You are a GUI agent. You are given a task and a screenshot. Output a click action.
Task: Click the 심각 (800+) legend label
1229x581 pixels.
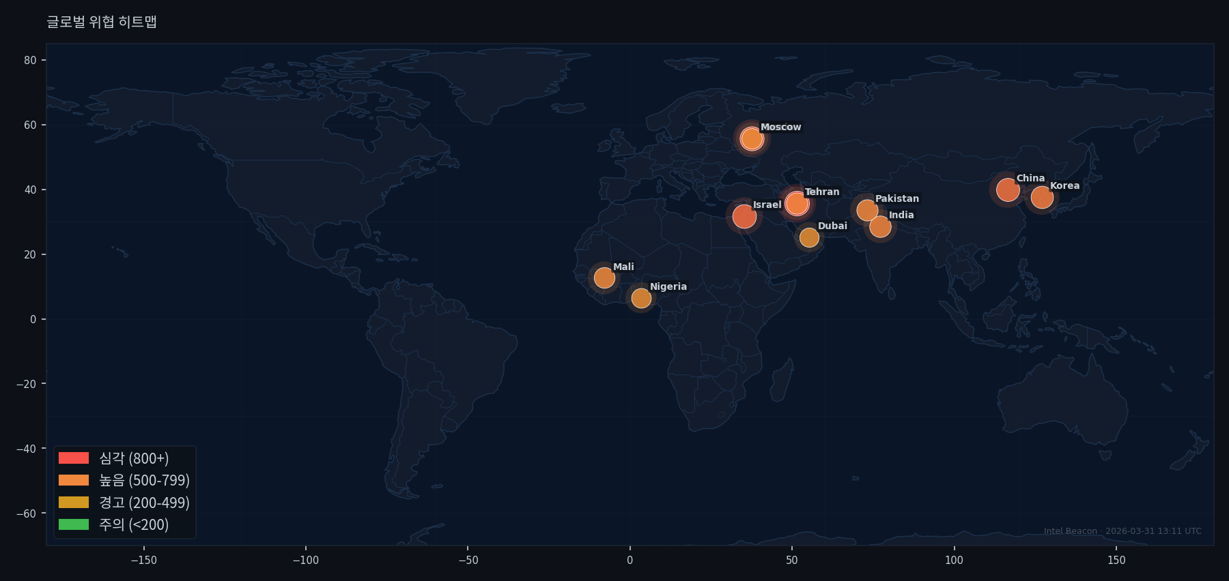pyautogui.click(x=134, y=458)
